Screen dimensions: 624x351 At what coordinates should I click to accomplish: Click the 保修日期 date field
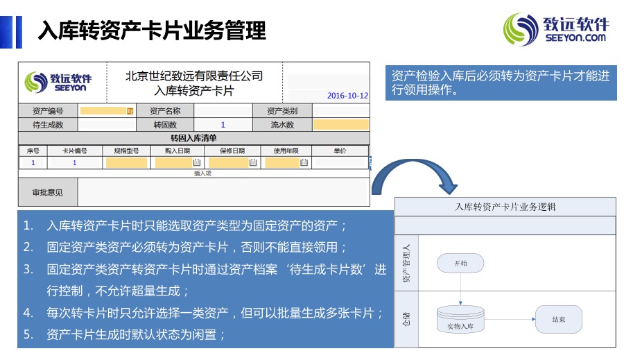tap(229, 162)
